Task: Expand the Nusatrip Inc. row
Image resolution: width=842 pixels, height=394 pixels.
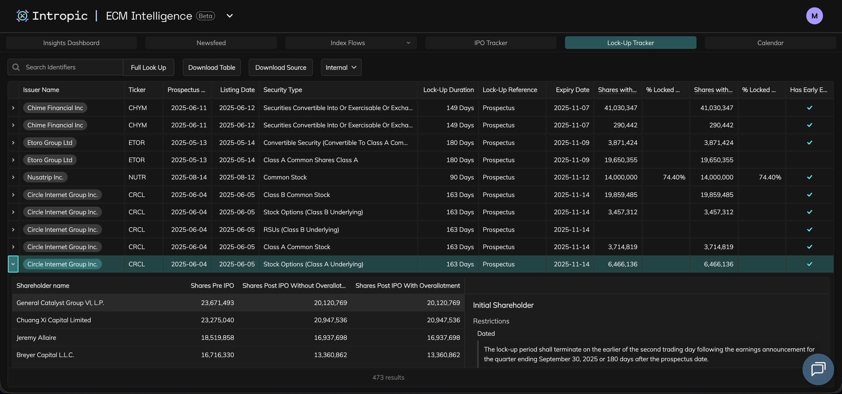Action: 13,177
